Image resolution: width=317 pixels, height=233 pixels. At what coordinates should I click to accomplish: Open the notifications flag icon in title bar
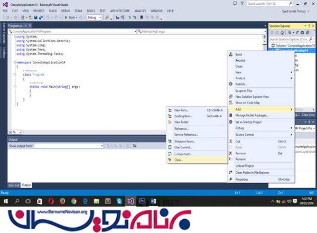point(242,4)
